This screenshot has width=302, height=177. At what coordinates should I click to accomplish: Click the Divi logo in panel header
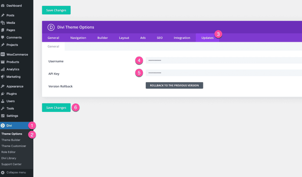(51, 27)
